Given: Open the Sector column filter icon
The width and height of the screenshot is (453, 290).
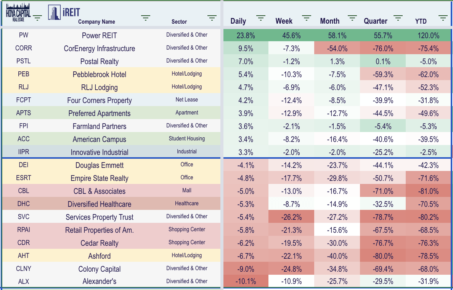Looking at the screenshot, I should [212, 18].
